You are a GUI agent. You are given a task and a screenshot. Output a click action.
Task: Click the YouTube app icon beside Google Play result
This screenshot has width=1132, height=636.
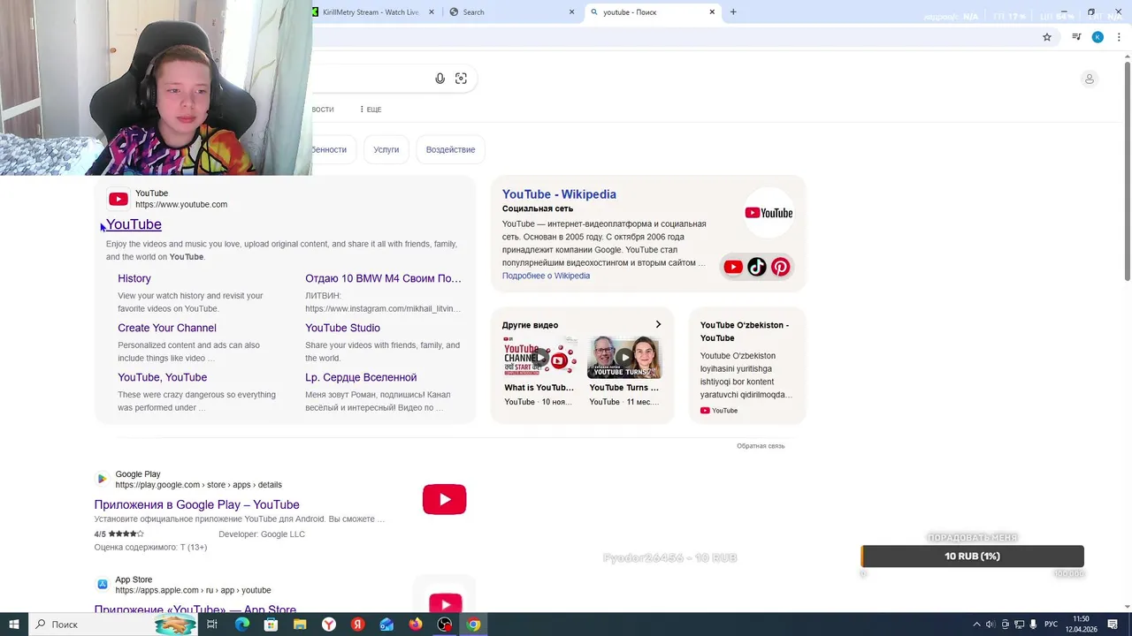444,500
